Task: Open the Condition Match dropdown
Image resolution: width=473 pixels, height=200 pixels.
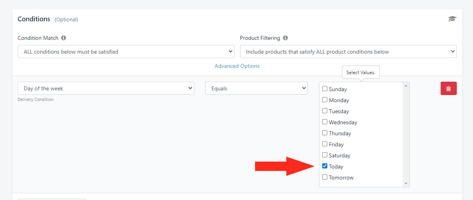Action: [126, 52]
